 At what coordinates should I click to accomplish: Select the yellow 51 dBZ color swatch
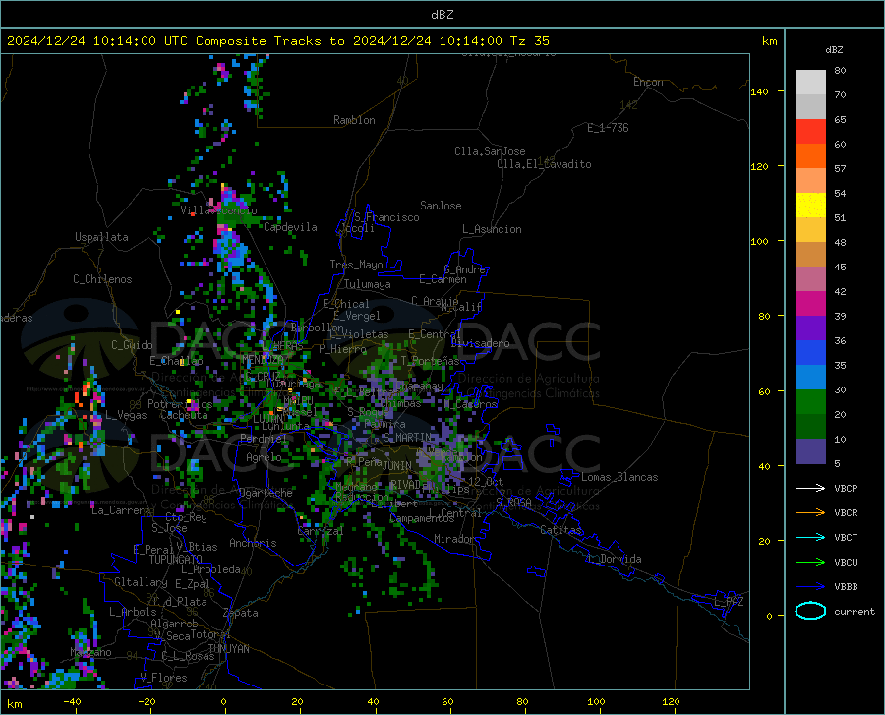pyautogui.click(x=810, y=206)
